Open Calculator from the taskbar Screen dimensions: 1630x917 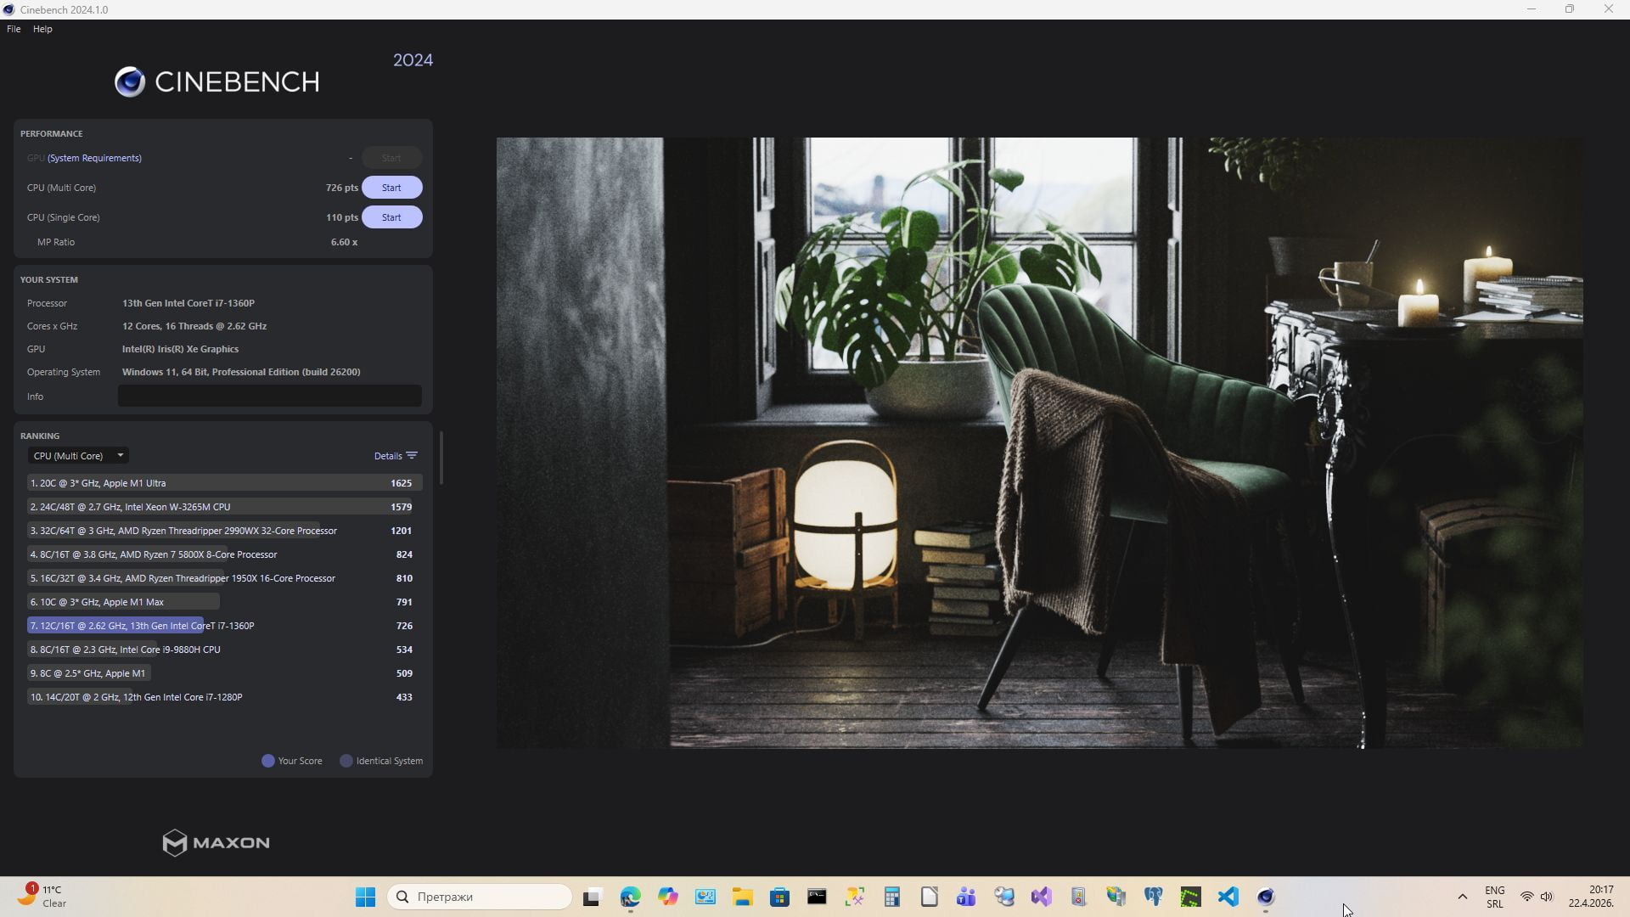point(891,897)
